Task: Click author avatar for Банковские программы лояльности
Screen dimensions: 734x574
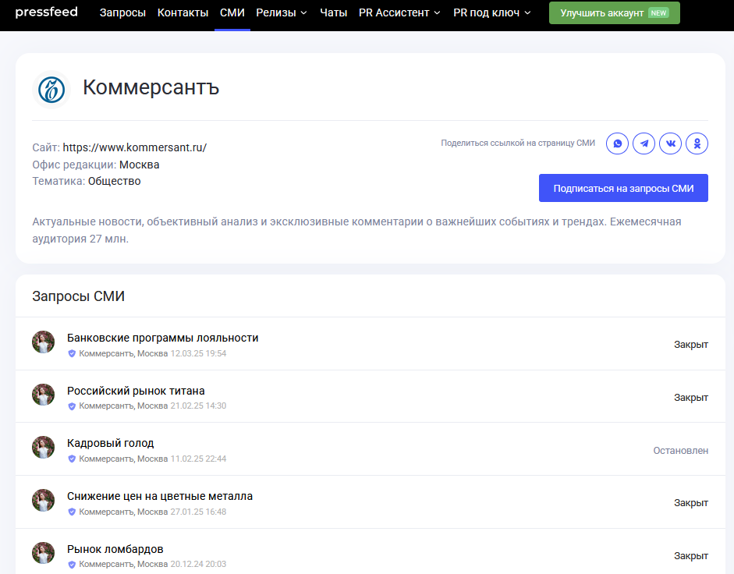Action: tap(43, 342)
